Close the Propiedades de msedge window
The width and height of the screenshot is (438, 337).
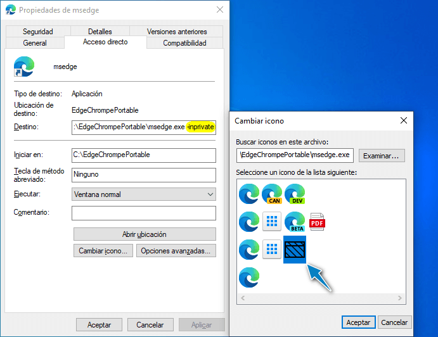[220, 10]
